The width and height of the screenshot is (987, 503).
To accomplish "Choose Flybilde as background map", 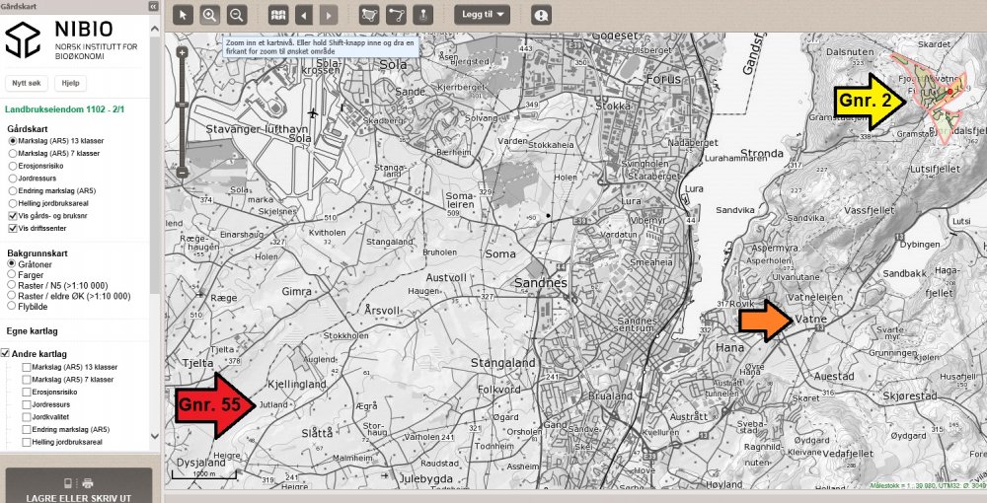I will [x=12, y=306].
